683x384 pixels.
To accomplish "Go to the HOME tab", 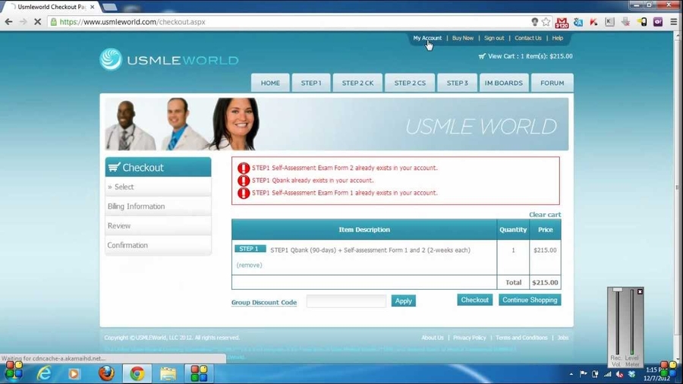I will (x=270, y=83).
